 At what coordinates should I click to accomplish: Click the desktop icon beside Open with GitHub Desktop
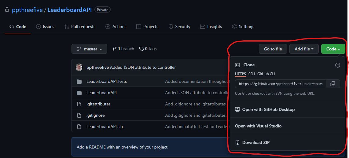(x=237, y=109)
